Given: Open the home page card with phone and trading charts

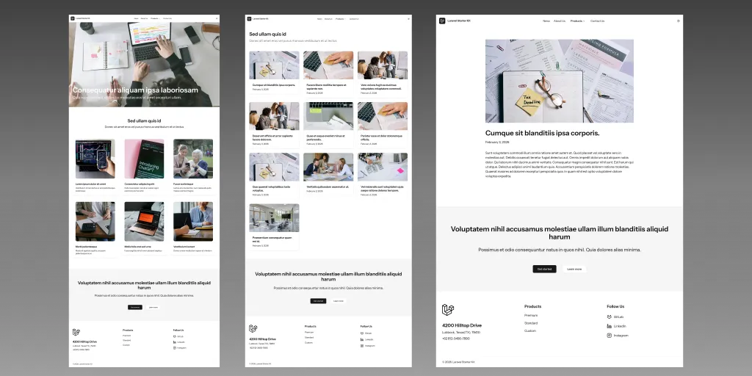Looking at the screenshot, I should coord(95,167).
